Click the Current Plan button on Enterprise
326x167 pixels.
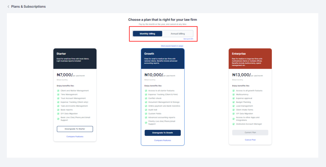click(250, 133)
